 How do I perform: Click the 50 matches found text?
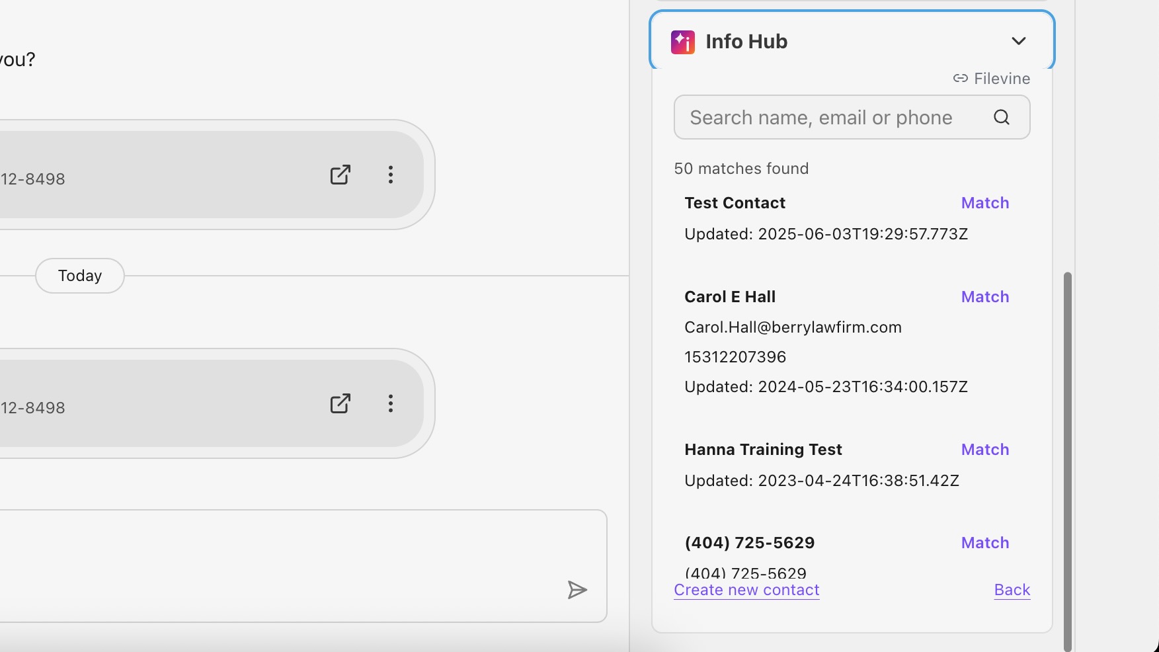pos(741,169)
